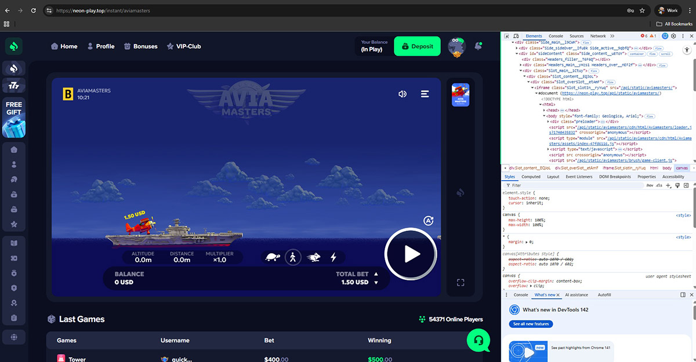Open DevTools settings gear
This screenshot has width=696, height=362.
click(x=673, y=36)
